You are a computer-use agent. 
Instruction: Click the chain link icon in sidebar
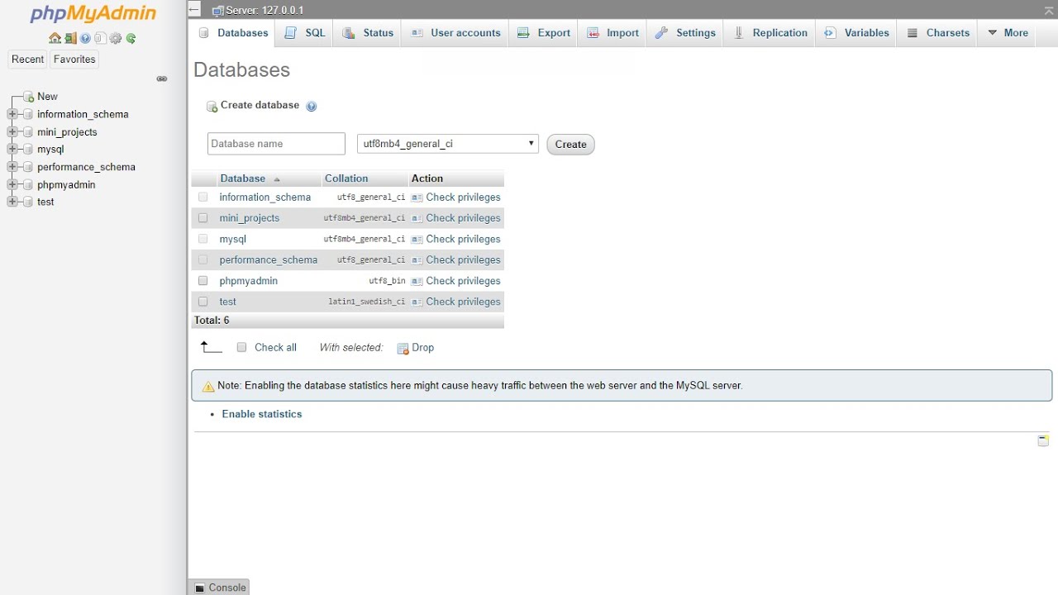(162, 79)
